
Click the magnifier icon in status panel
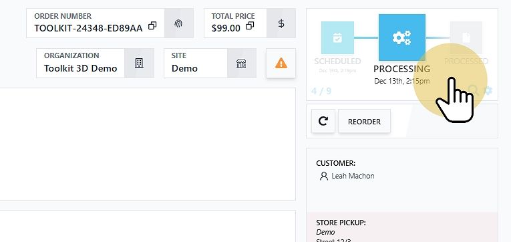click(x=473, y=90)
